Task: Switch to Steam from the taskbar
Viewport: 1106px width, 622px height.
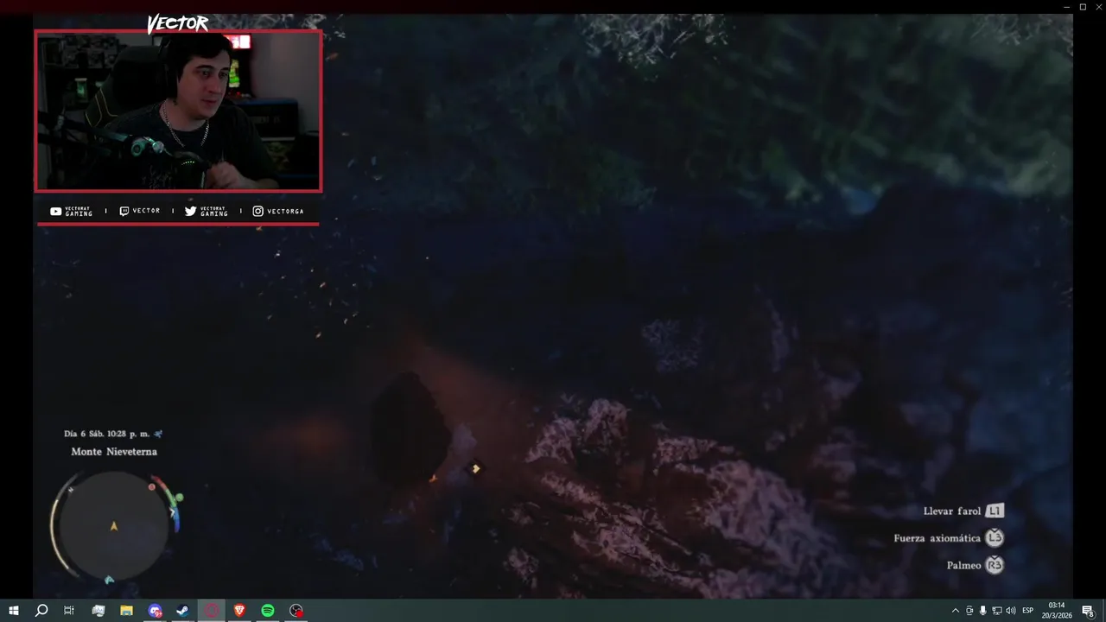Action: pyautogui.click(x=183, y=611)
